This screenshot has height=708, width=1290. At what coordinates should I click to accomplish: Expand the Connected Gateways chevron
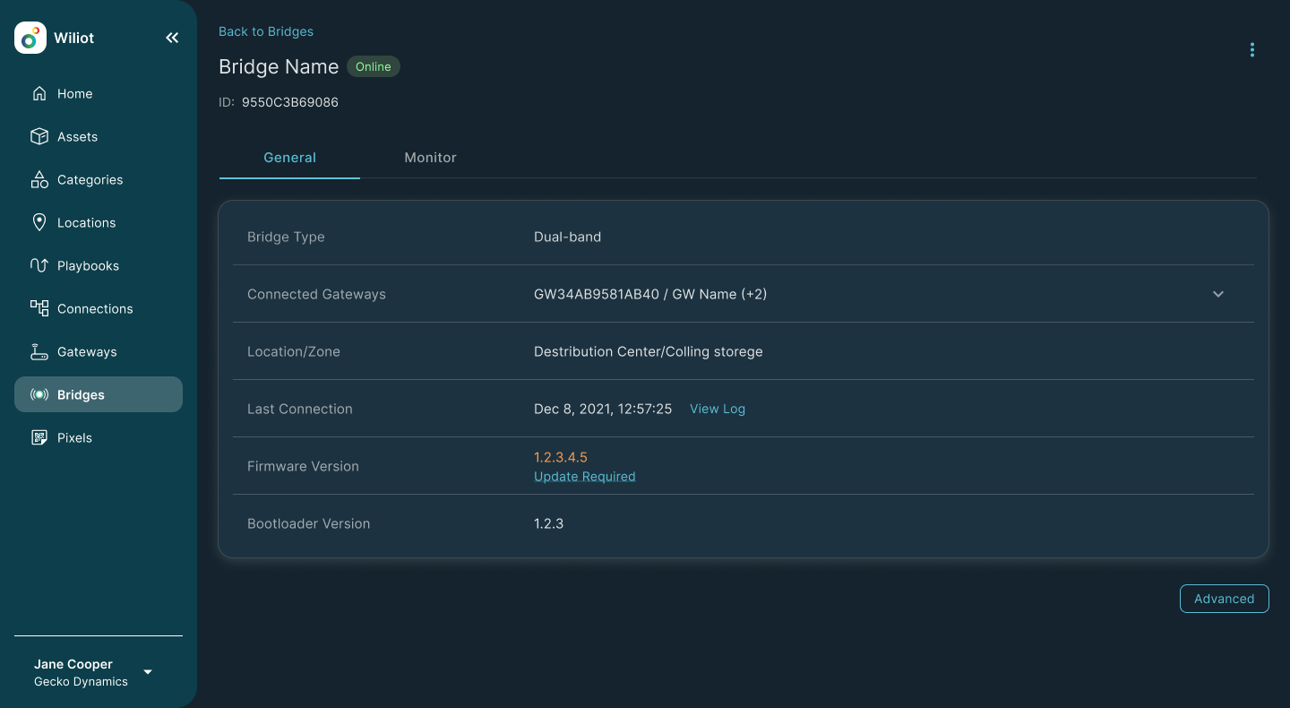point(1218,294)
